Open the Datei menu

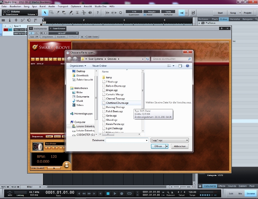(4, 7)
